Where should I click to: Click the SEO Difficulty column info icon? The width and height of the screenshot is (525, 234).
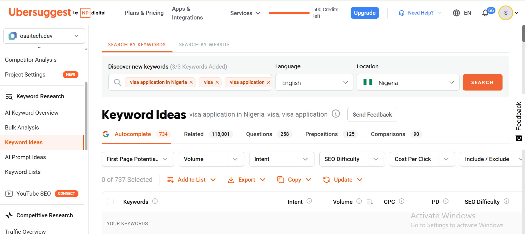pyautogui.click(x=506, y=201)
